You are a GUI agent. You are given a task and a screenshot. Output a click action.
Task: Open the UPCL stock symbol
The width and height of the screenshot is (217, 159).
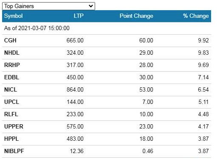tap(11, 102)
